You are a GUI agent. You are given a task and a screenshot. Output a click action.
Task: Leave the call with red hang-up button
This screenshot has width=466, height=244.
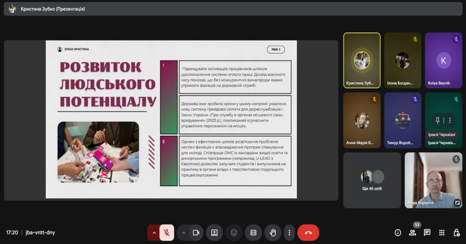pos(308,233)
